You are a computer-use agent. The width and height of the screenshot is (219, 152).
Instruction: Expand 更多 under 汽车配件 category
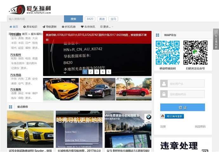(24, 68)
